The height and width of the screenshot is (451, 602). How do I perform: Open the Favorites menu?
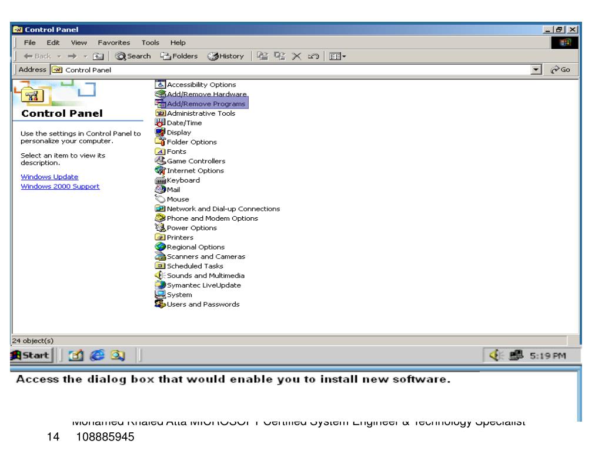[x=113, y=42]
